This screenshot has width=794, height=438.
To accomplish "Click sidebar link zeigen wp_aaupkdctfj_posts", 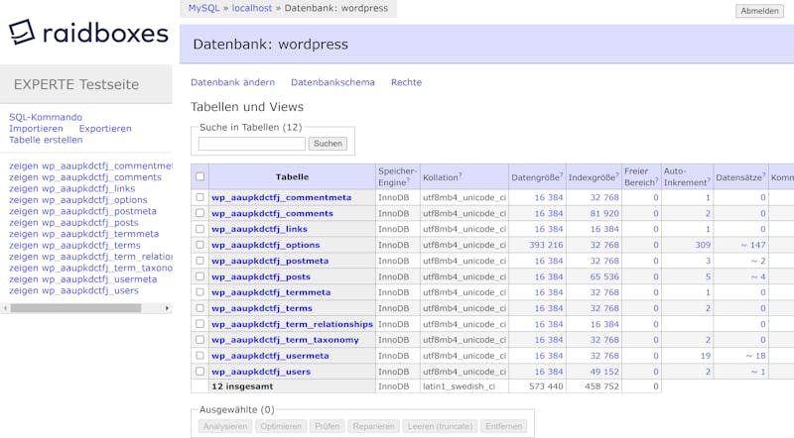I will point(73,223).
